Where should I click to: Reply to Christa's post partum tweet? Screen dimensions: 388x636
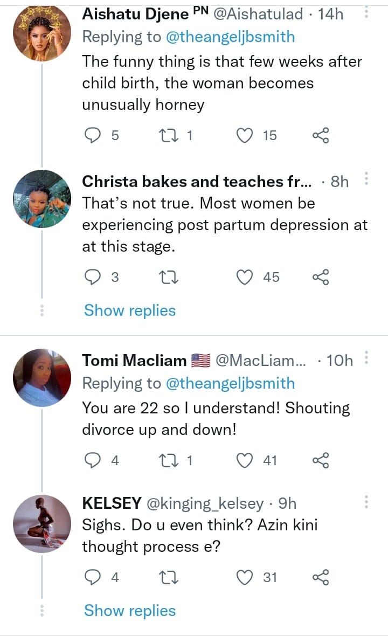click(94, 277)
